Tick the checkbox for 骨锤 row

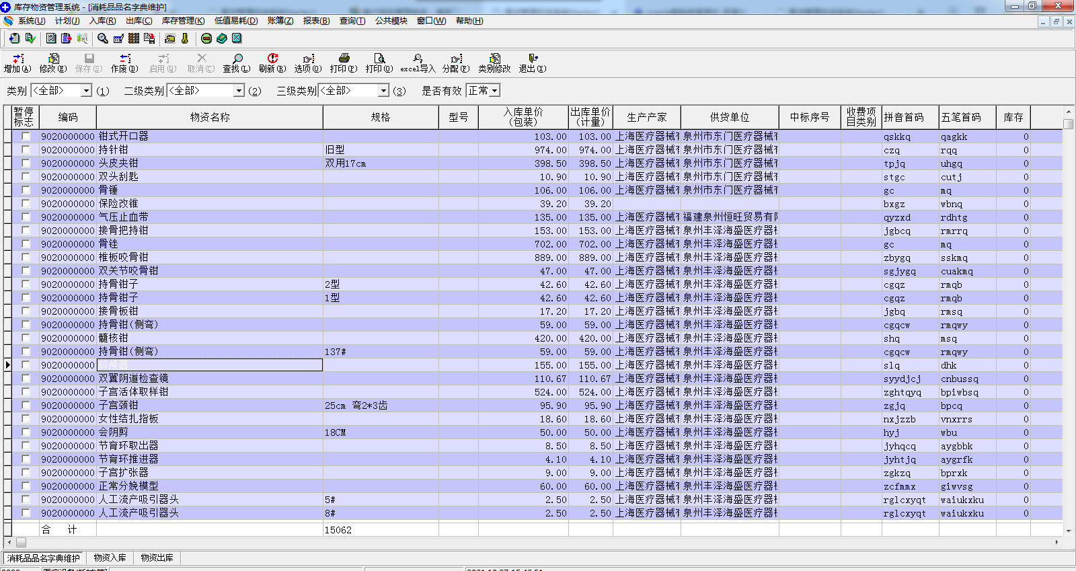pos(26,190)
